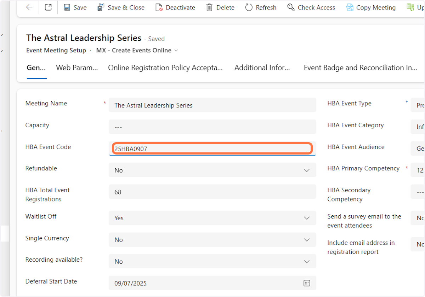
Task: Open record in new window icon
Action: (48, 7)
